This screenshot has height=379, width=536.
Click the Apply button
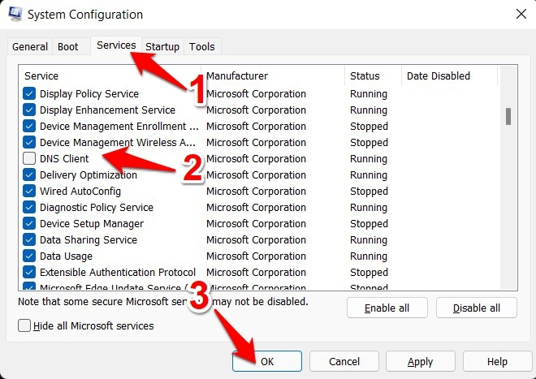420,361
